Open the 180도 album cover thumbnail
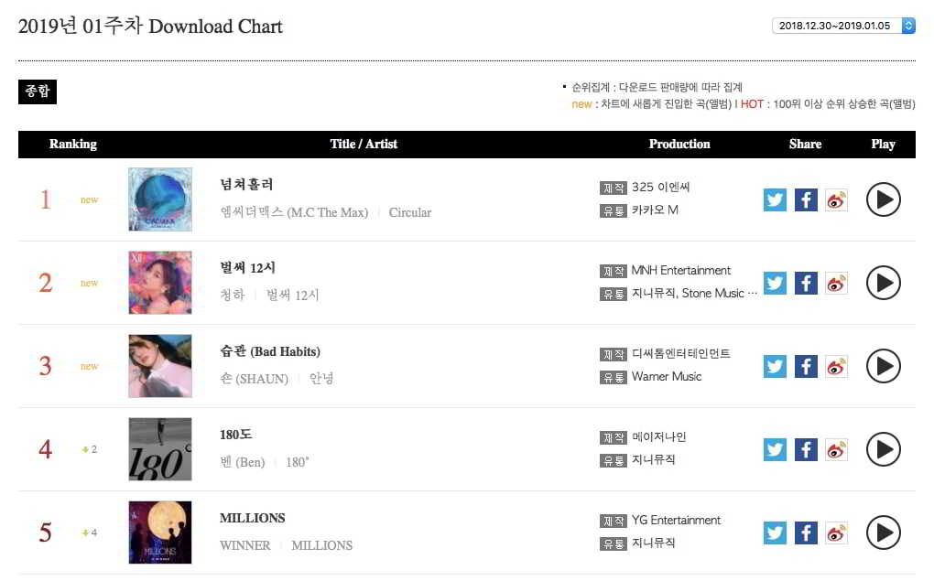 tap(160, 449)
